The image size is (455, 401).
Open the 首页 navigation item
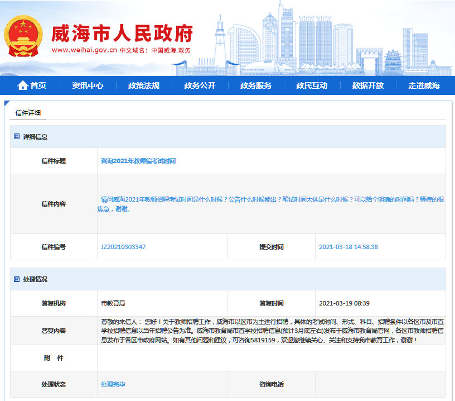click(x=38, y=85)
